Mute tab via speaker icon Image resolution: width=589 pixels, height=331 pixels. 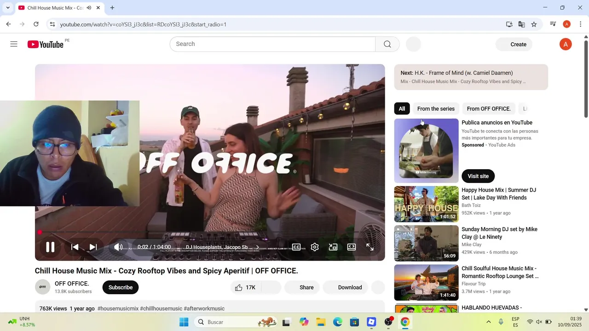pos(89,8)
